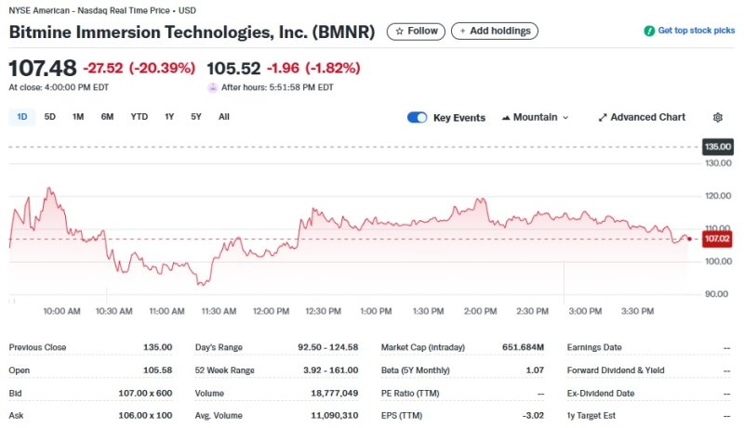The height and width of the screenshot is (428, 744).
Task: Click the after hours moon icon
Action: point(213,87)
